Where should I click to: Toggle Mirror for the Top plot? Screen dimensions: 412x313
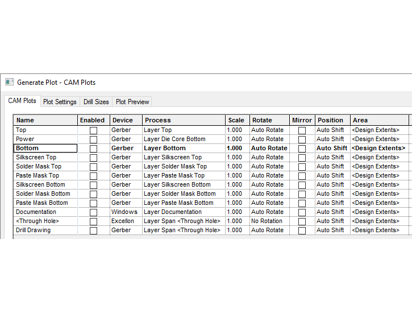[302, 130]
